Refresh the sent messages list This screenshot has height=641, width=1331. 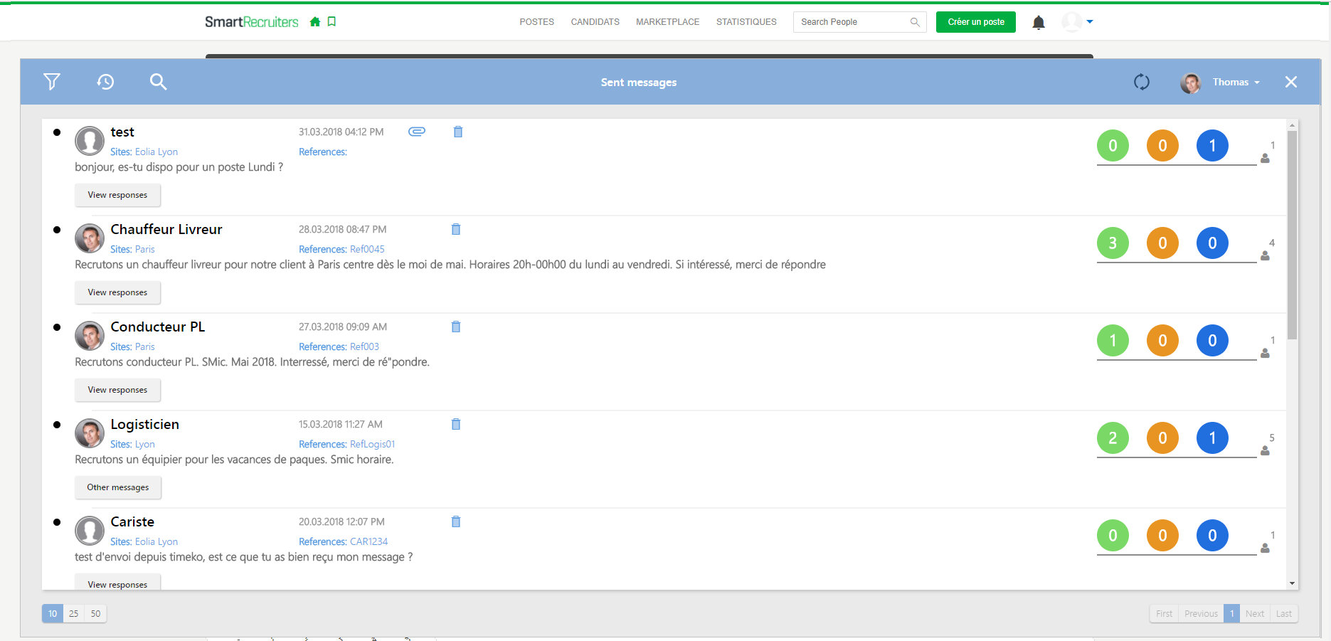coord(1141,82)
